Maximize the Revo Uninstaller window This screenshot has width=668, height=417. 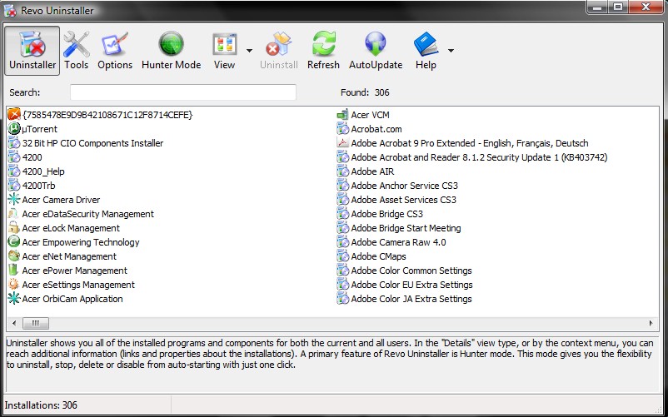pyautogui.click(x=618, y=7)
